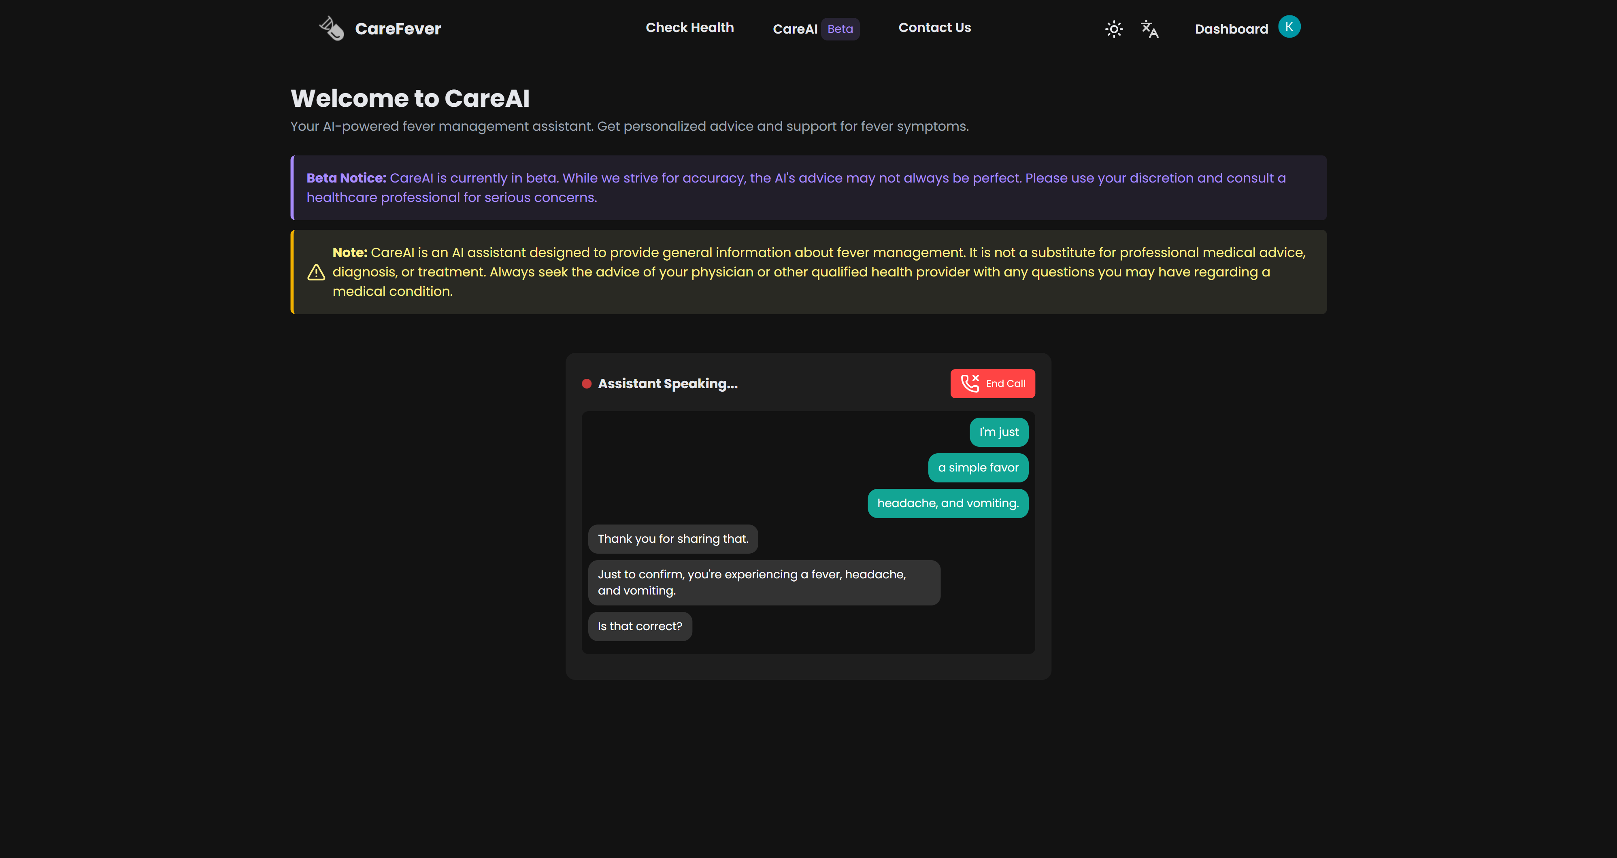Click the "Thank you for sharing that." message
The image size is (1617, 858).
click(672, 539)
